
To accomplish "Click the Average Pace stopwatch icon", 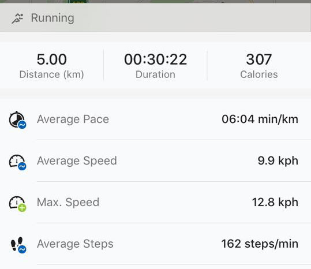I will tap(18, 119).
